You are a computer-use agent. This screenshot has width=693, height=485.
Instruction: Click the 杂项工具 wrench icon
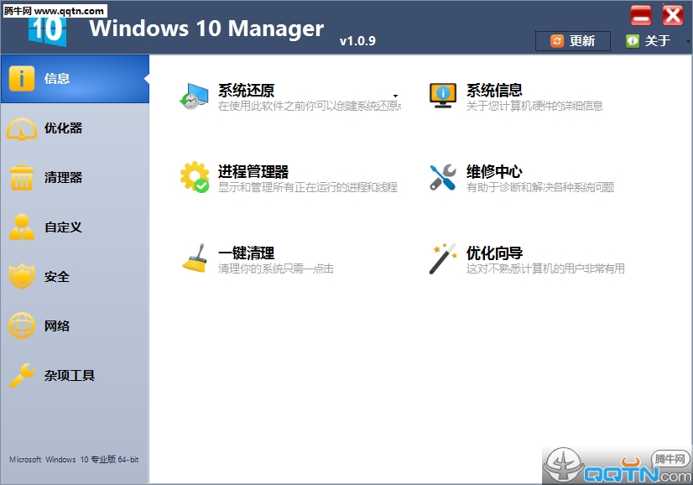click(21, 375)
